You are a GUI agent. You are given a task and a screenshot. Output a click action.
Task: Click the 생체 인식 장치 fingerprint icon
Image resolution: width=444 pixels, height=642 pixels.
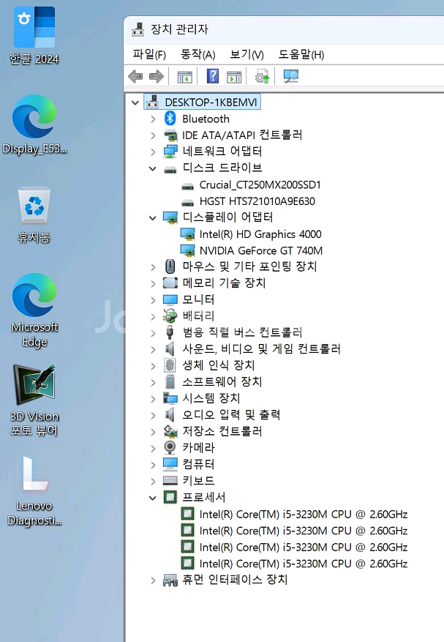(170, 365)
